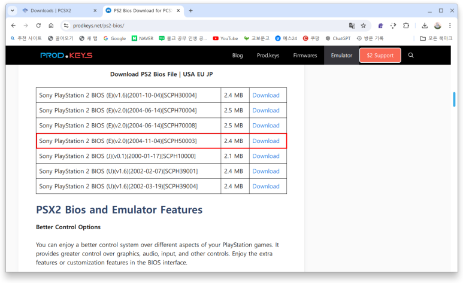Open a new browser tab
The height and width of the screenshot is (283, 463).
click(x=190, y=11)
